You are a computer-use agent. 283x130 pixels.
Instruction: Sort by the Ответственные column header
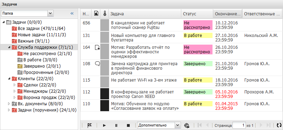click(262, 14)
